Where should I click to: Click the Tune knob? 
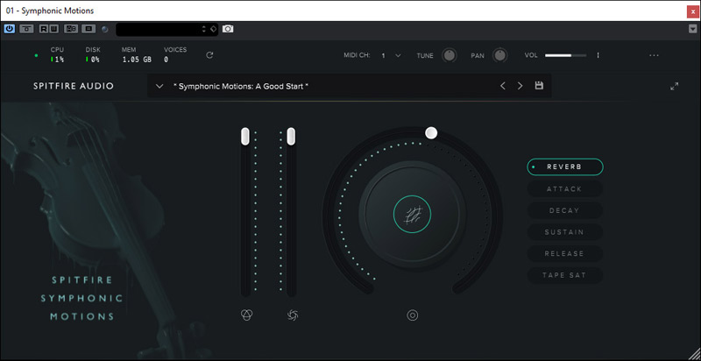click(x=449, y=55)
